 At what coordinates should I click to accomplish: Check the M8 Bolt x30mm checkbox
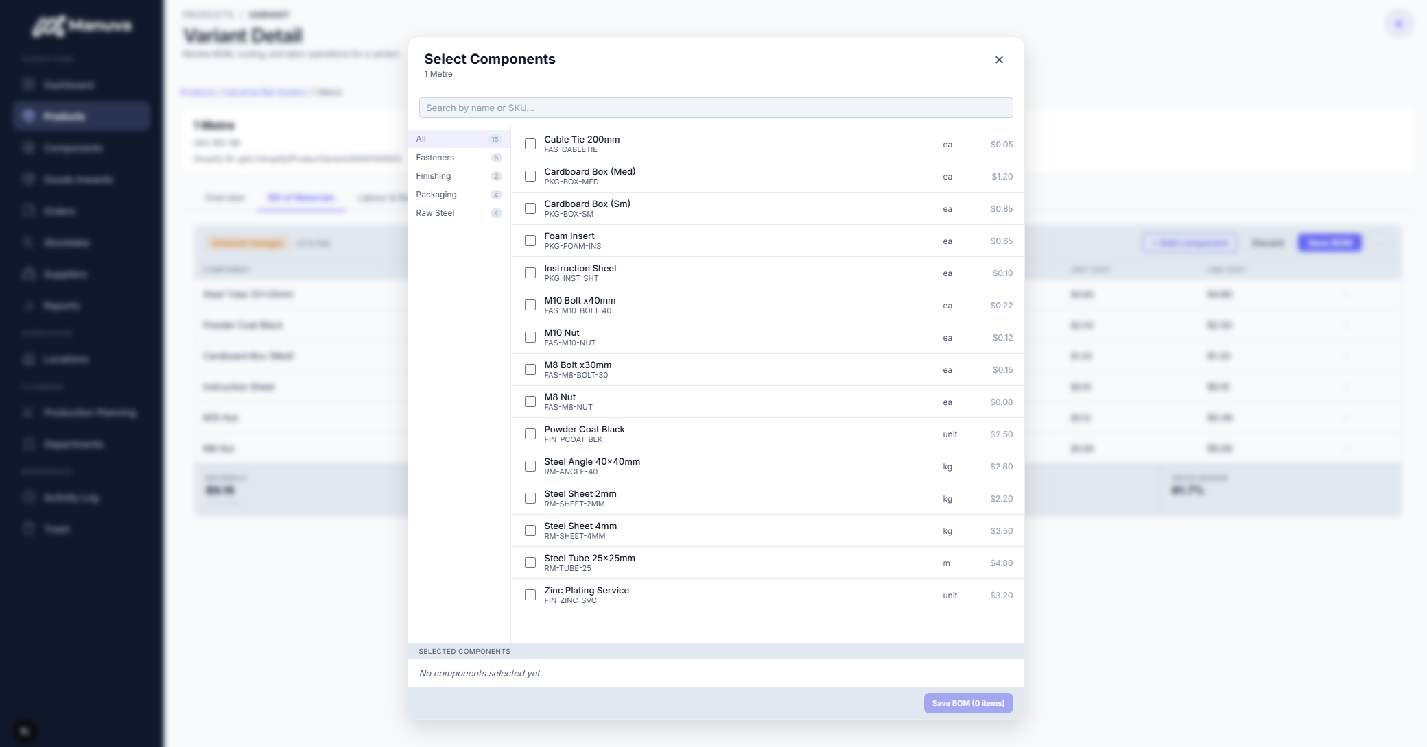[x=530, y=369]
